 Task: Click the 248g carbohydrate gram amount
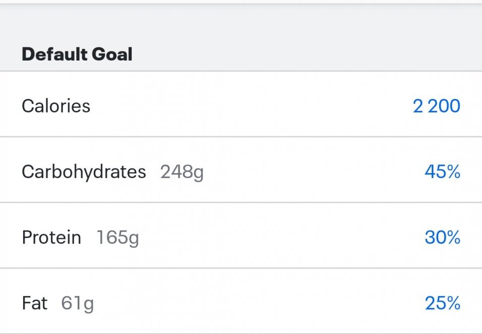click(182, 173)
